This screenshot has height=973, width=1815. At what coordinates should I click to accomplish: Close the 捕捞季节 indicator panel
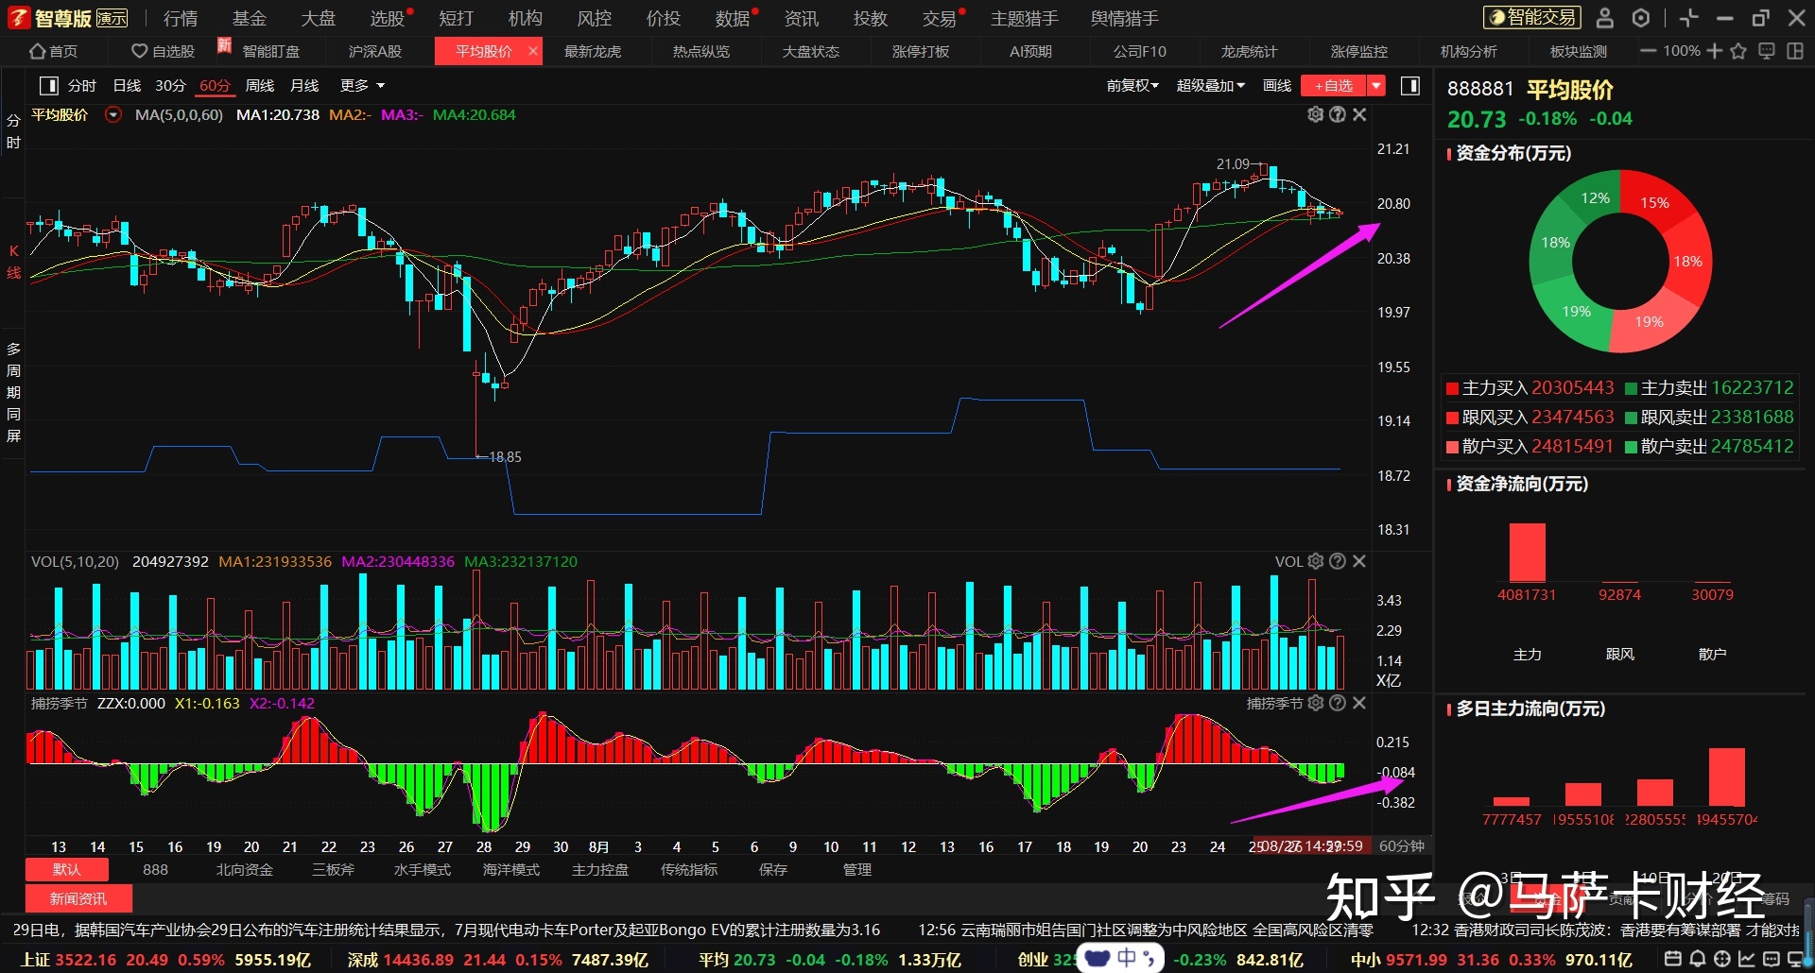1359,703
